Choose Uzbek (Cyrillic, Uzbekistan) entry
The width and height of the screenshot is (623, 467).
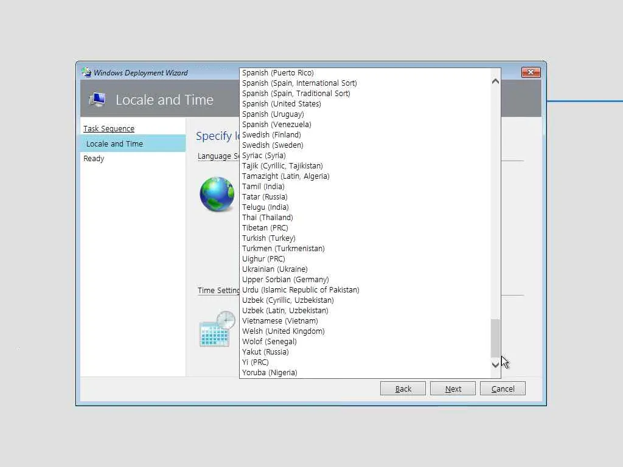click(x=366, y=300)
